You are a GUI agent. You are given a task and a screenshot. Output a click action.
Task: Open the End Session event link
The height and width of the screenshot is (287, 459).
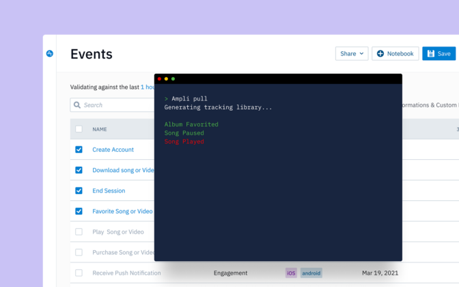(x=109, y=191)
